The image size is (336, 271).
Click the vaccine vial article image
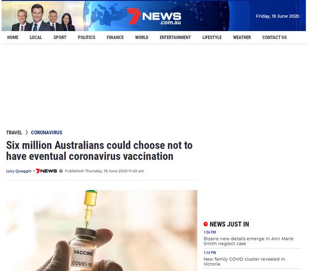101,231
